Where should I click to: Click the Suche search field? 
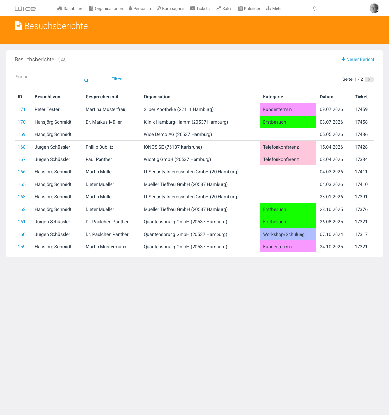point(47,77)
